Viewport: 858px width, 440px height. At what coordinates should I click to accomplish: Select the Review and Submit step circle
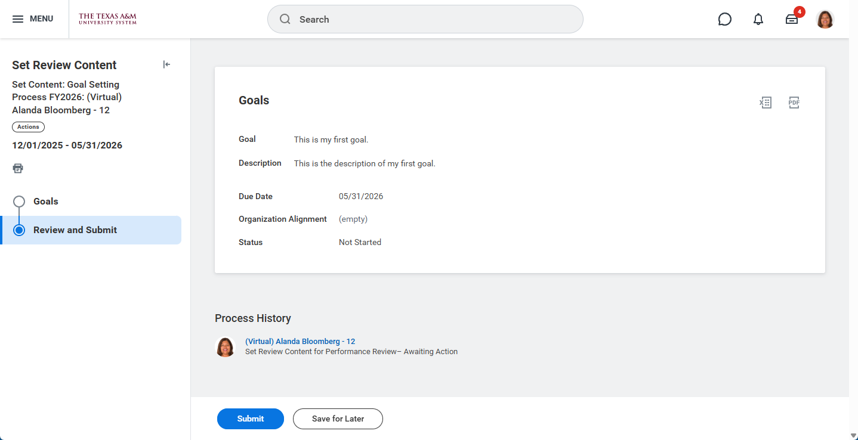tap(19, 230)
